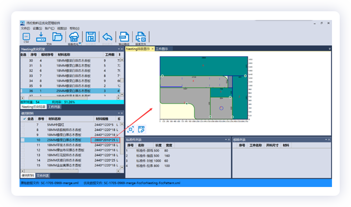This screenshot has width=351, height=207.
Task: Click scroll-left arrow of 使用材料 list
Action: (22, 171)
